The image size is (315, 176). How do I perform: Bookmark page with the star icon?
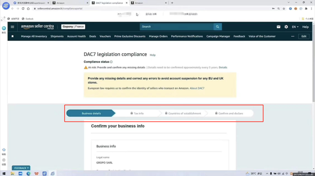click(284, 9)
